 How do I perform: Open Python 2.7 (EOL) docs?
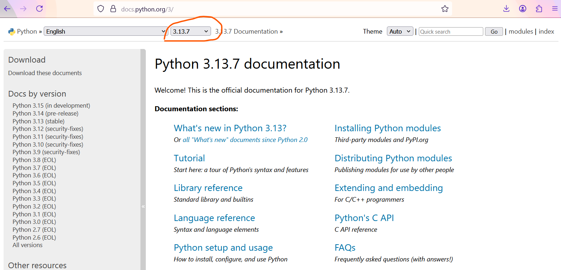click(x=34, y=230)
